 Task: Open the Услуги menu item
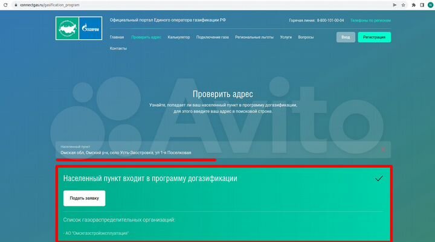(x=286, y=37)
